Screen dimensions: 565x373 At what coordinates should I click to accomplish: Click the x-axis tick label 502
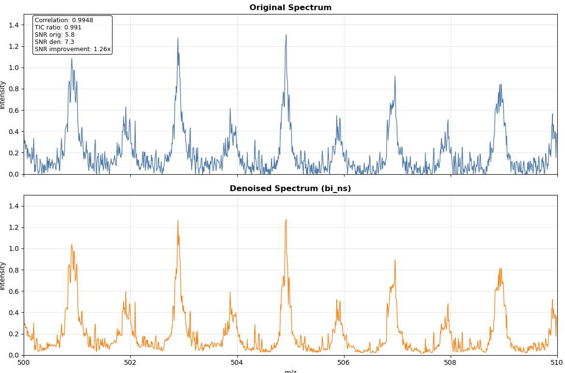tap(130, 362)
